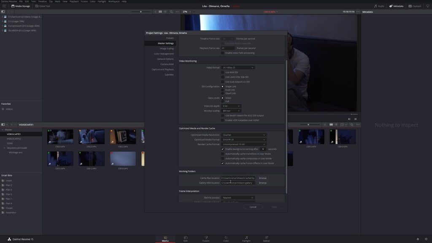The image size is (432, 243).
Task: Enable Use dual outputs on SDI
Action: click(223, 82)
